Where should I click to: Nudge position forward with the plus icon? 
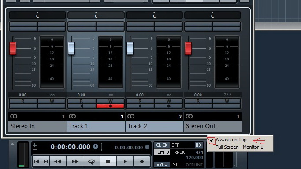(35, 145)
